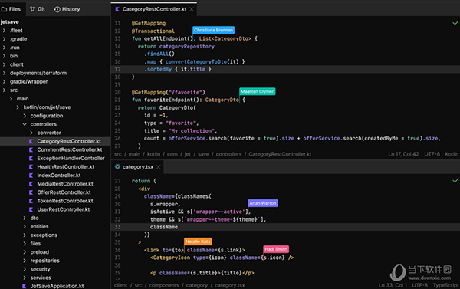The height and width of the screenshot is (289, 460).
Task: Open CommentRestController.kt file
Action: pos(70,150)
